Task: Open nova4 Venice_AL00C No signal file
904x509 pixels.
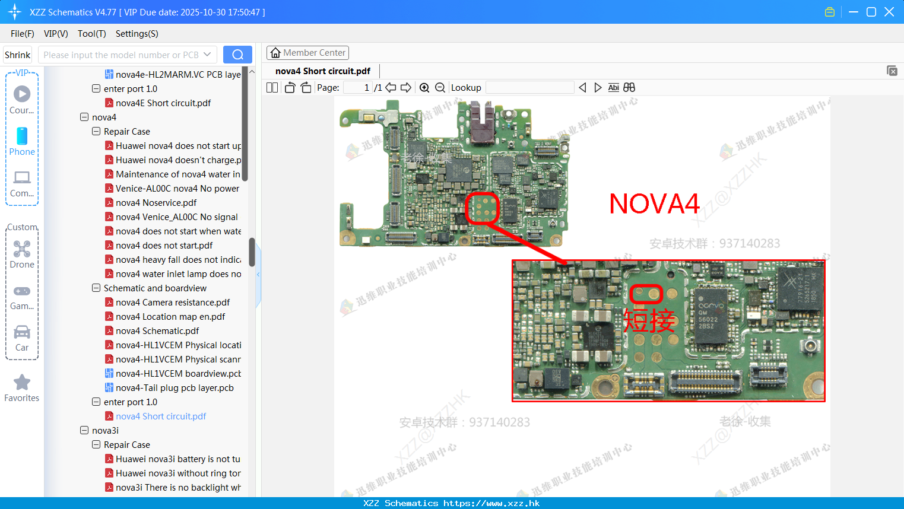Action: (177, 217)
